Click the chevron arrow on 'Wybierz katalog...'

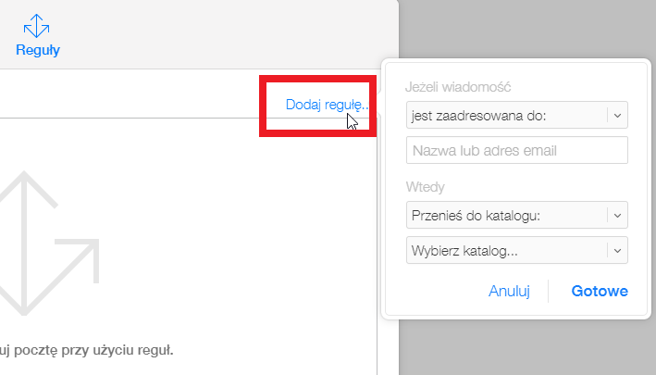(617, 250)
